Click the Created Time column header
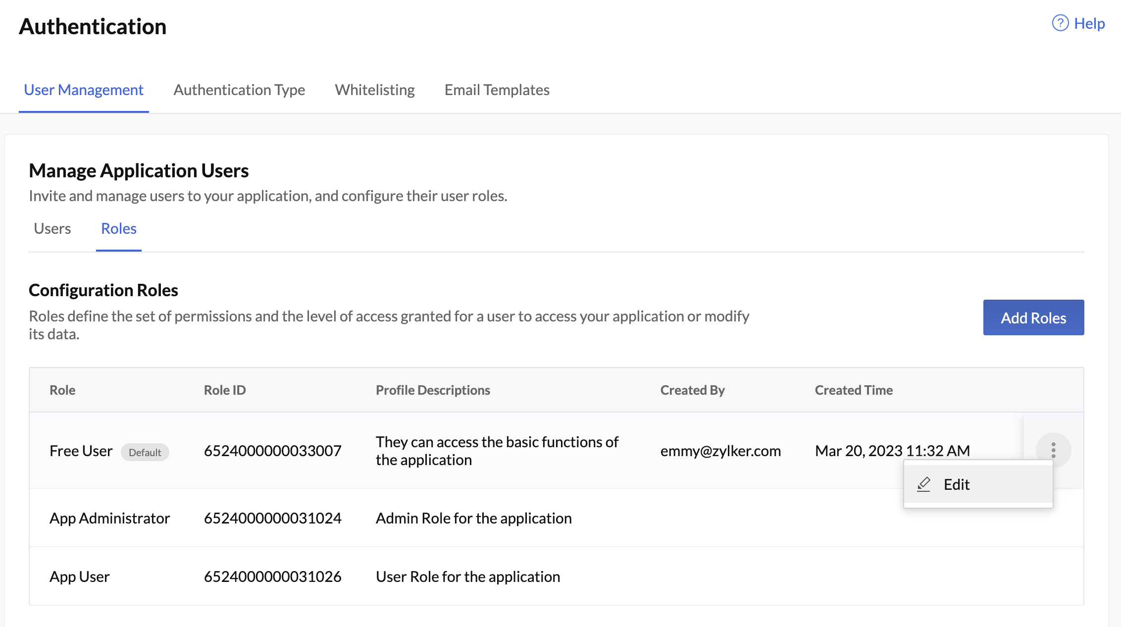 click(854, 390)
